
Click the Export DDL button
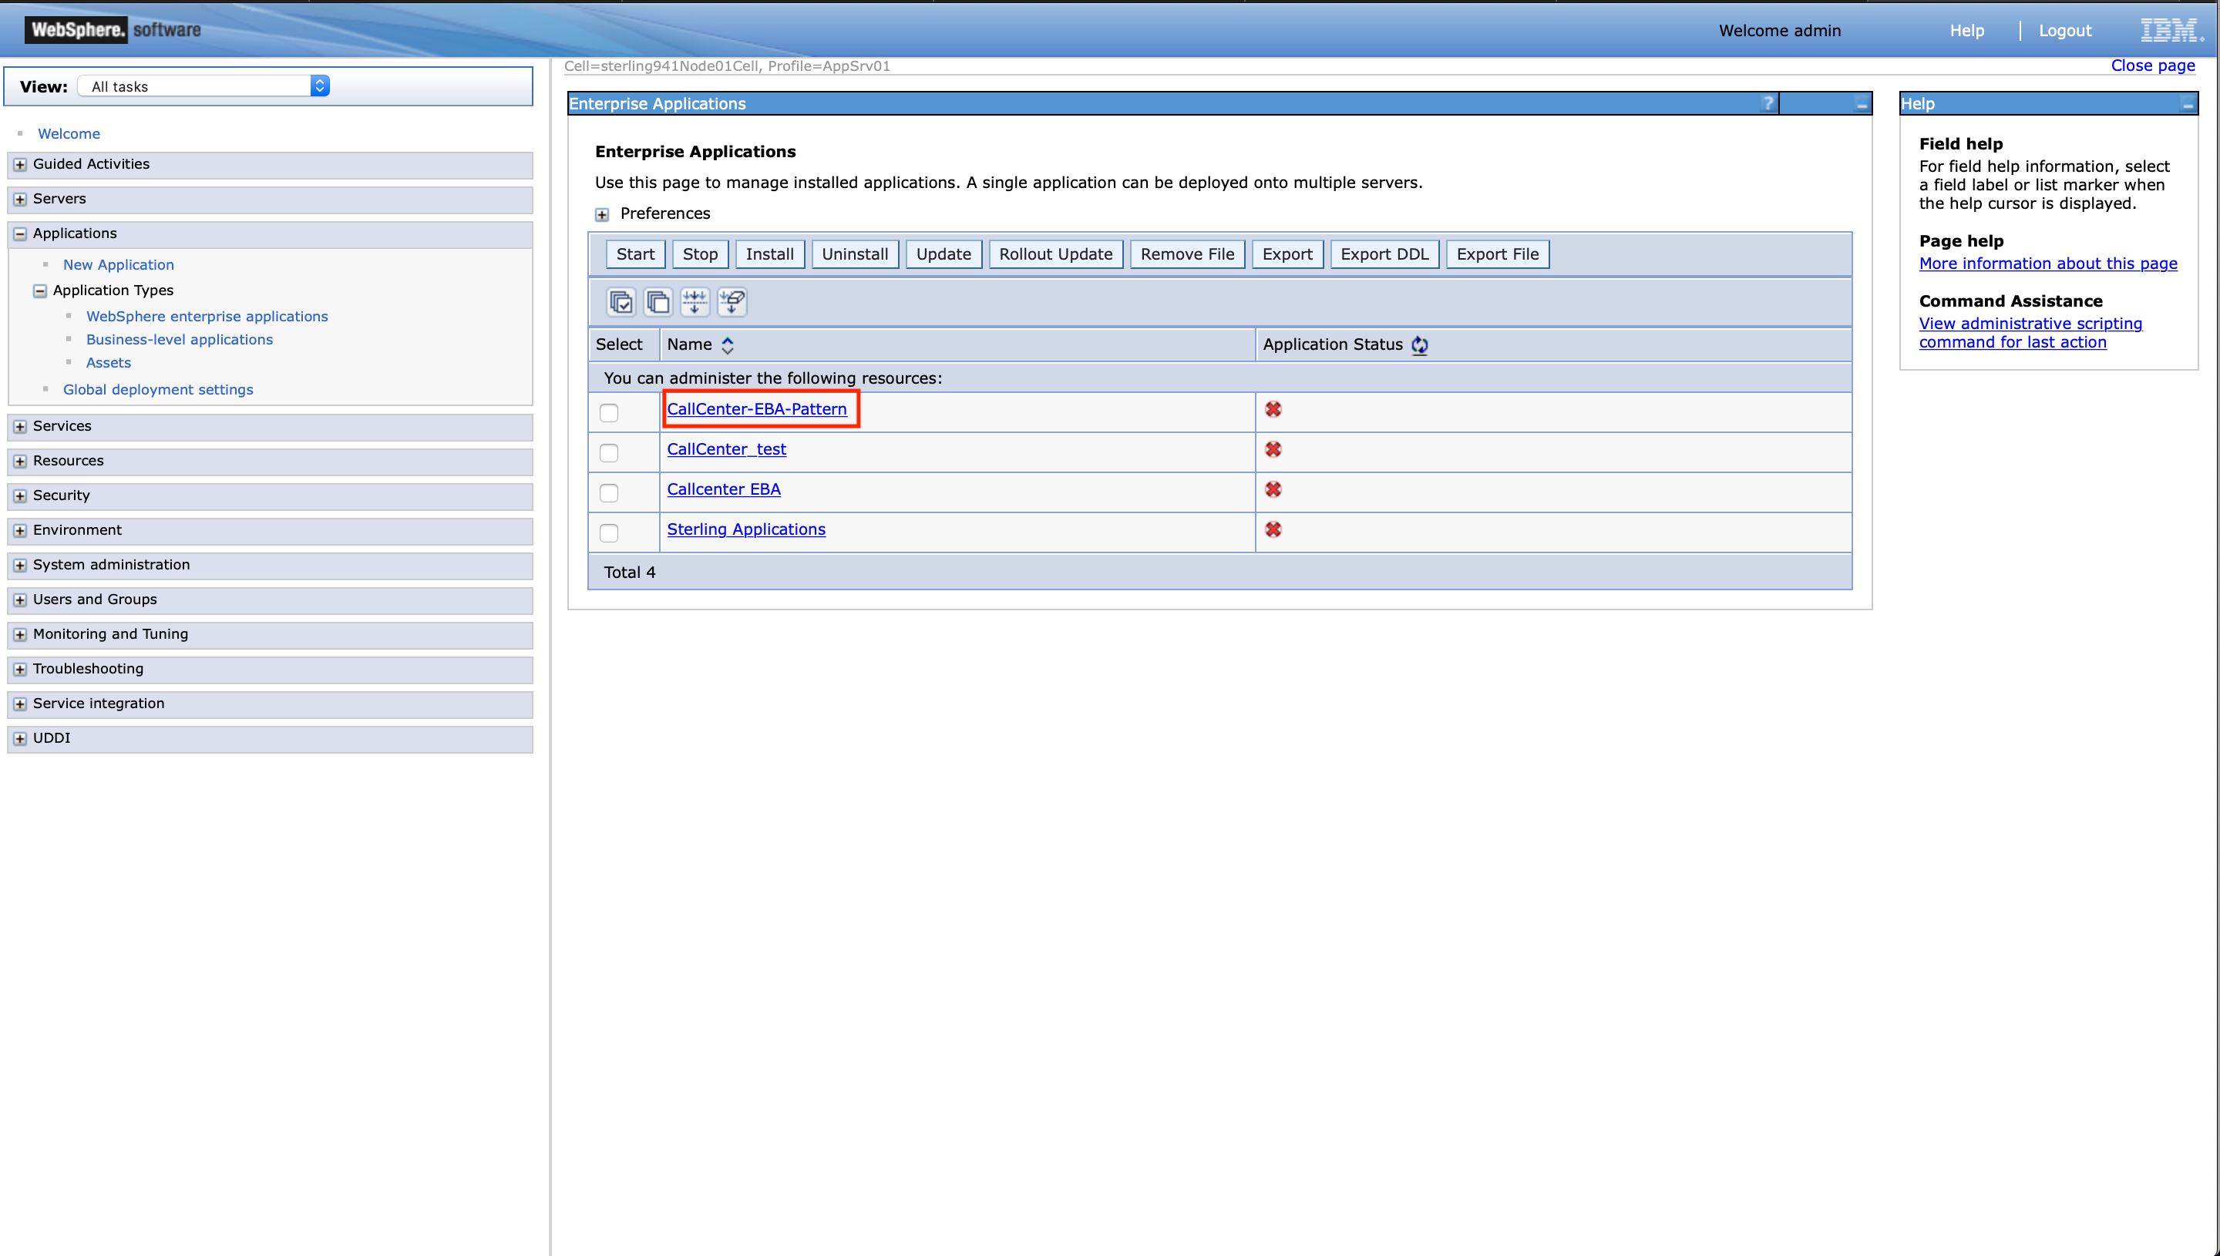click(1383, 254)
